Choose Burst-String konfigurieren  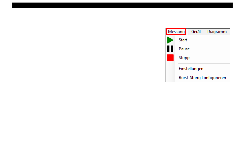pyautogui.click(x=202, y=78)
